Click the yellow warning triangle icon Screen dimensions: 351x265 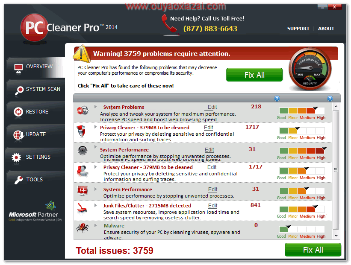(x=82, y=54)
